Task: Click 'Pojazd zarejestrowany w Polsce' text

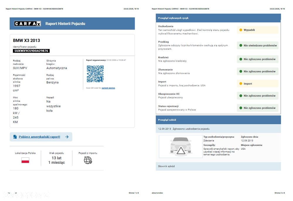Action: click(177, 110)
